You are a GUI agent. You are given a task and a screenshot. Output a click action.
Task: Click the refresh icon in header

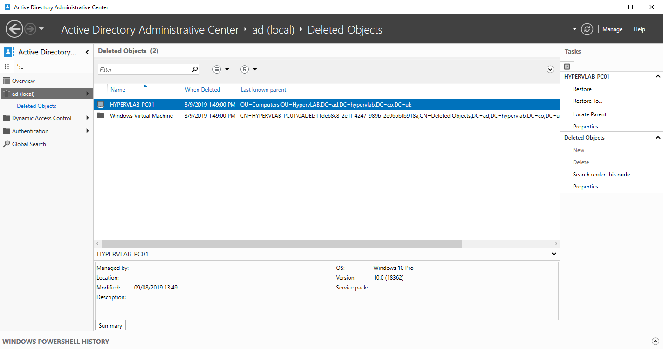[x=588, y=29]
